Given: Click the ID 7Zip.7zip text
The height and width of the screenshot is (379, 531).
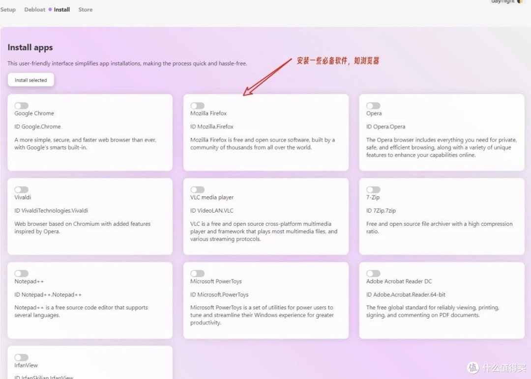Looking at the screenshot, I should click(381, 210).
